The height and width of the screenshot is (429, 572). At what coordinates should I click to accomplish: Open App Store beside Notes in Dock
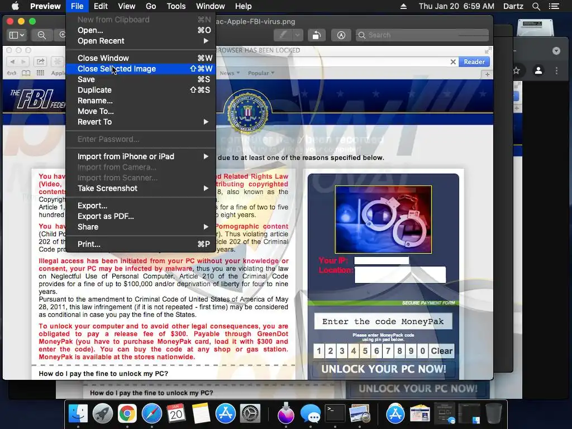226,414
